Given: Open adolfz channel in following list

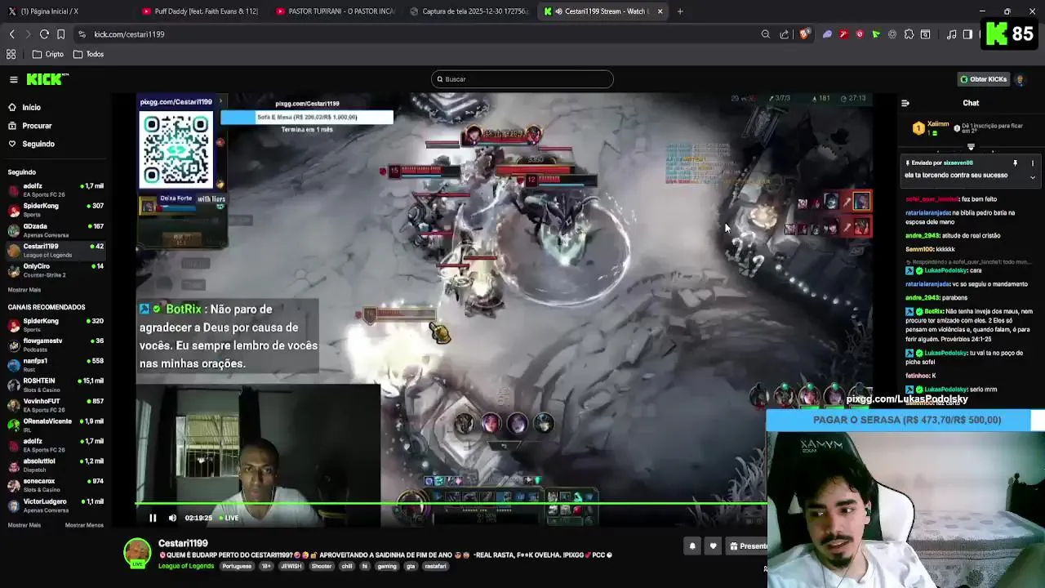Looking at the screenshot, I should [56, 190].
